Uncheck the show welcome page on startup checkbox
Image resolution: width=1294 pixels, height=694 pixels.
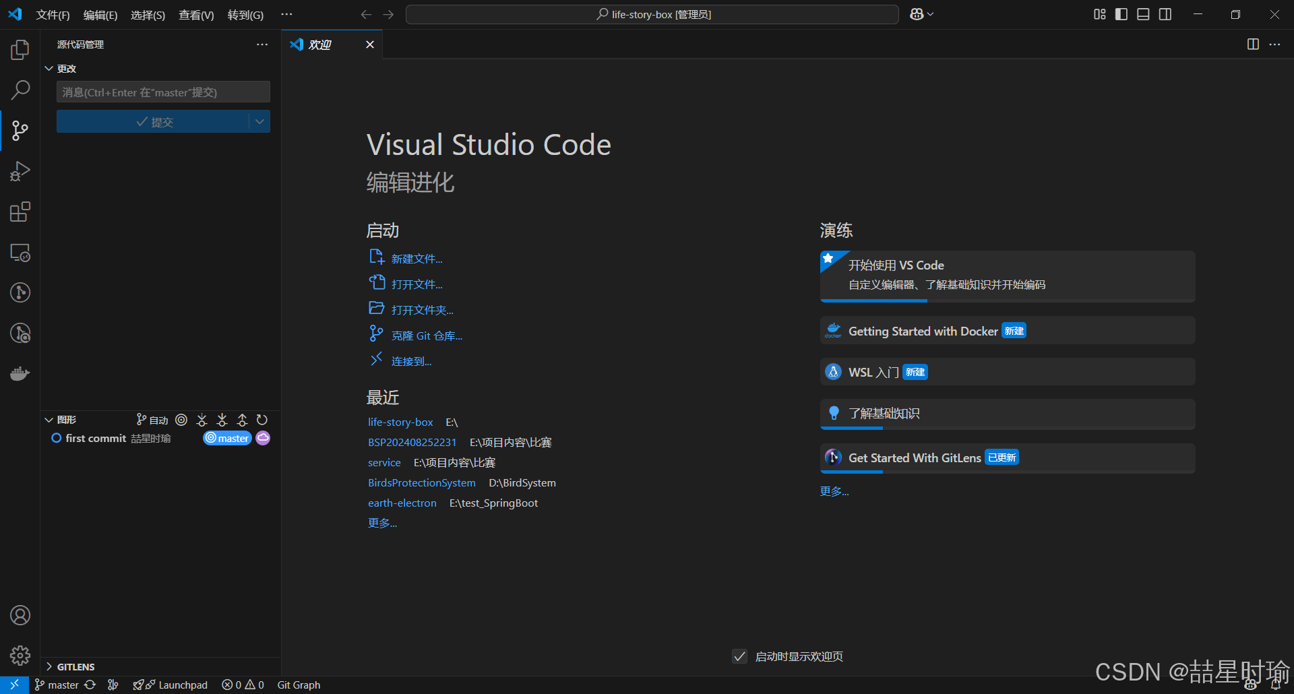pos(739,656)
